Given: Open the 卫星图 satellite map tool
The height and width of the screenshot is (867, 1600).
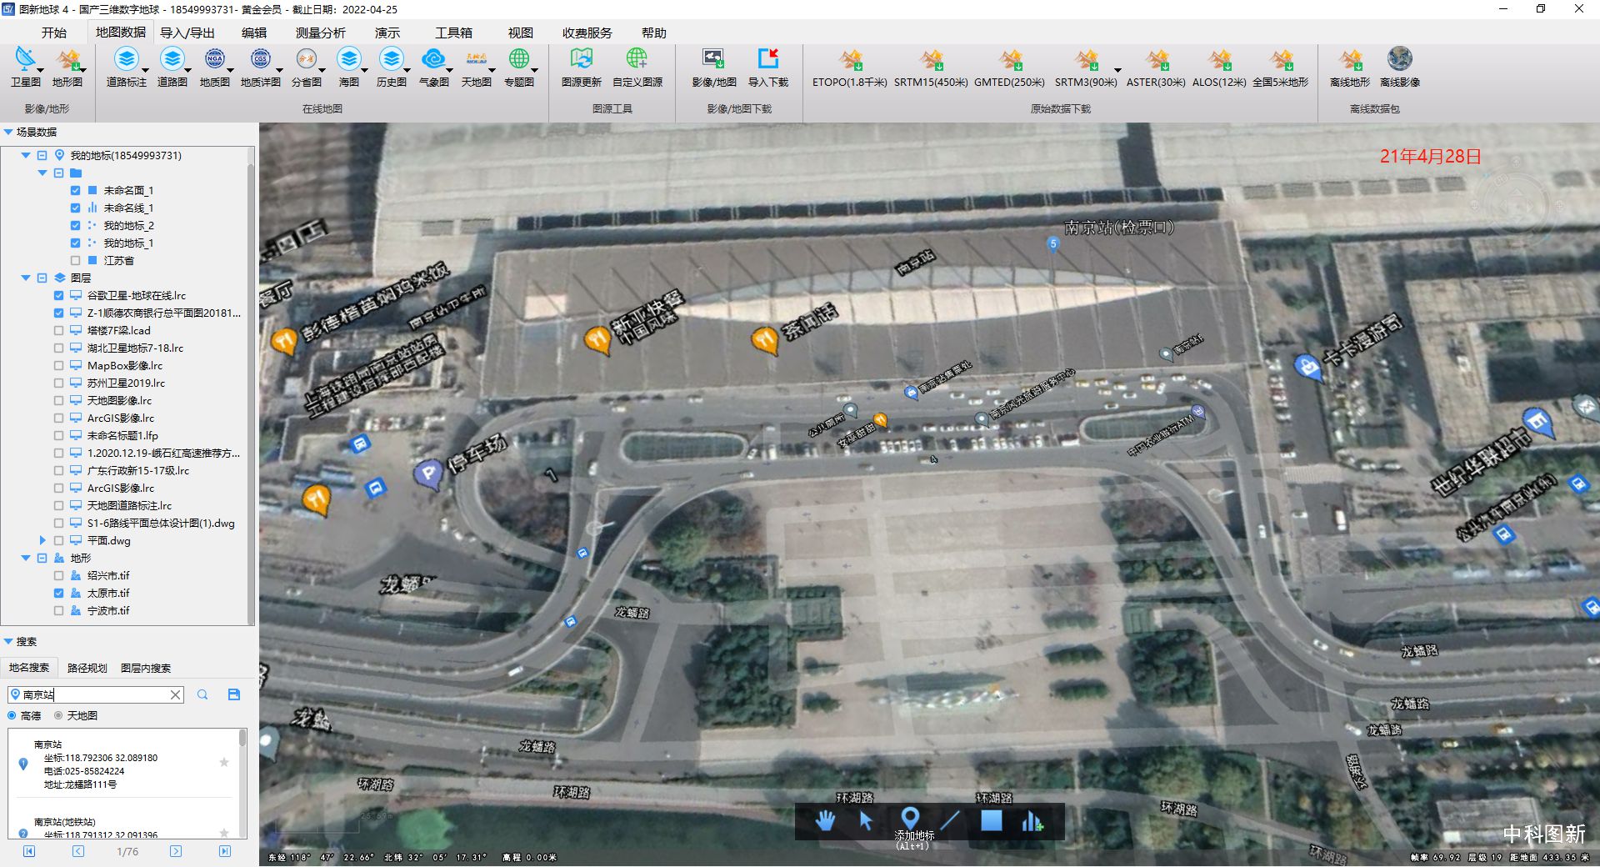Looking at the screenshot, I should pyautogui.click(x=26, y=68).
